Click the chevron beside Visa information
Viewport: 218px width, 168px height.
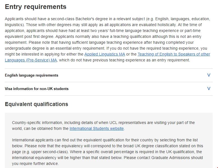coord(208,89)
